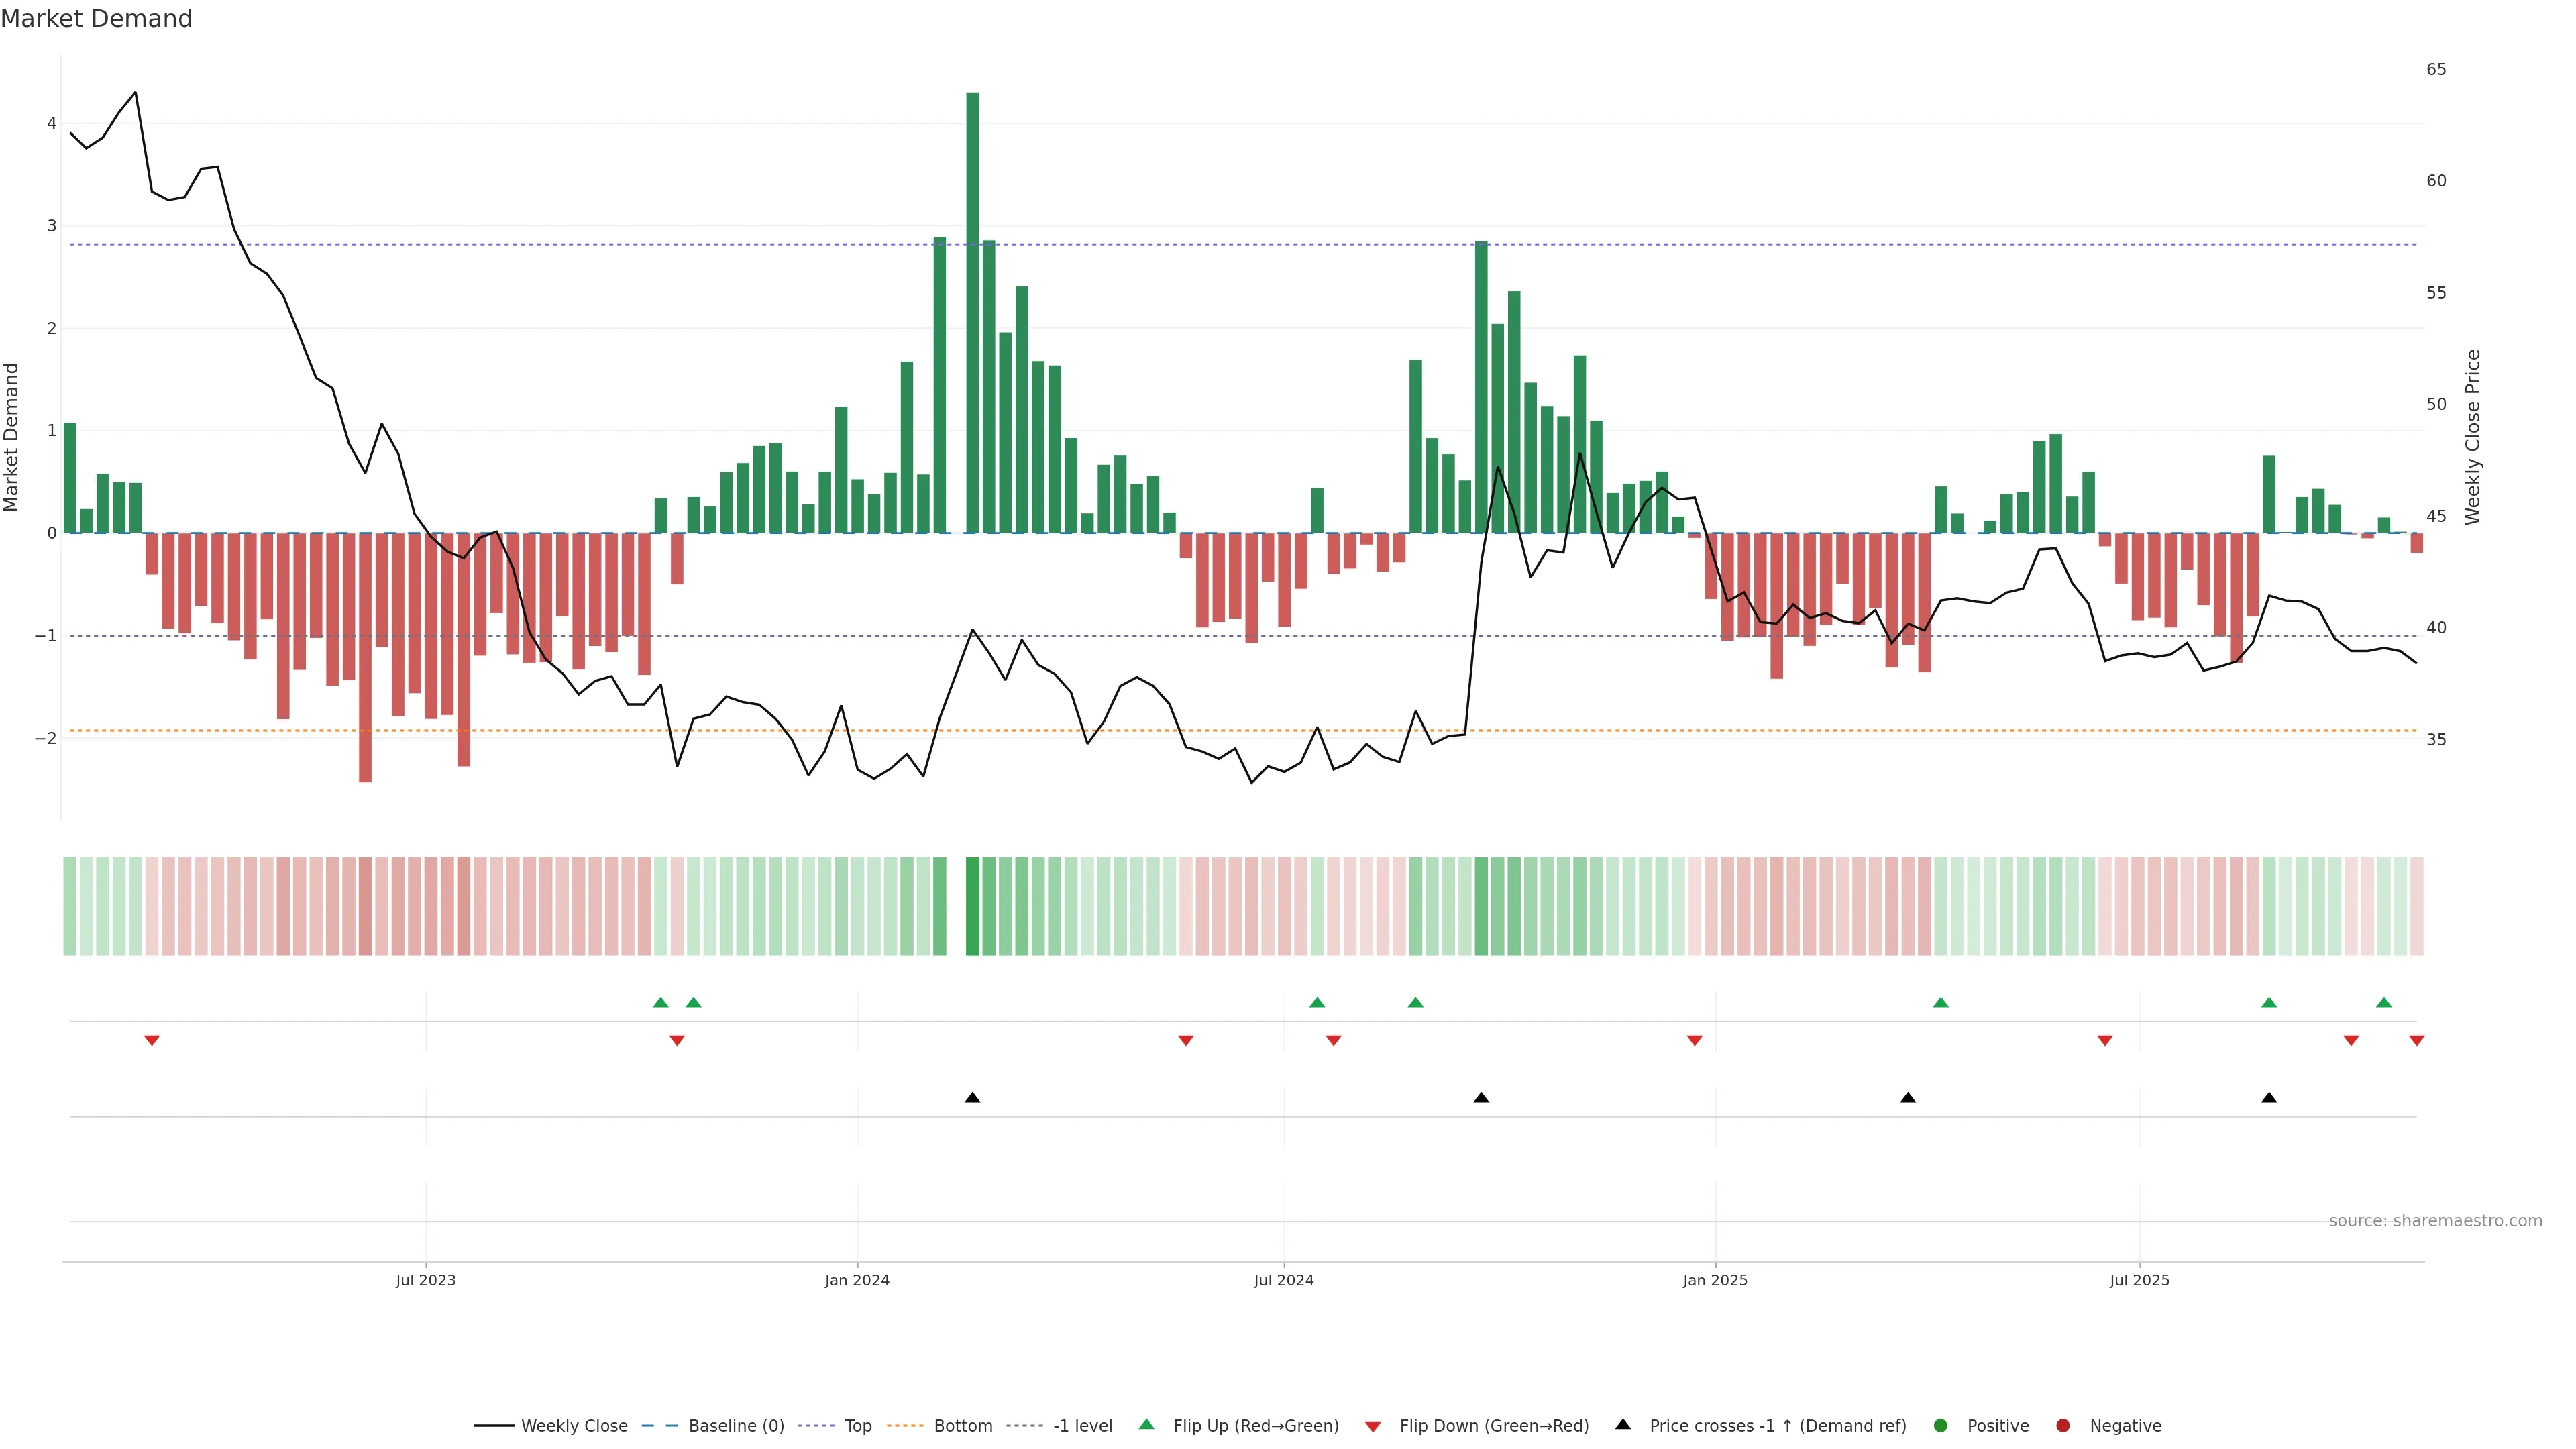Click the black crossing marker near Feb 2024
Image resolution: width=2576 pixels, height=1449 pixels.
[x=972, y=1098]
